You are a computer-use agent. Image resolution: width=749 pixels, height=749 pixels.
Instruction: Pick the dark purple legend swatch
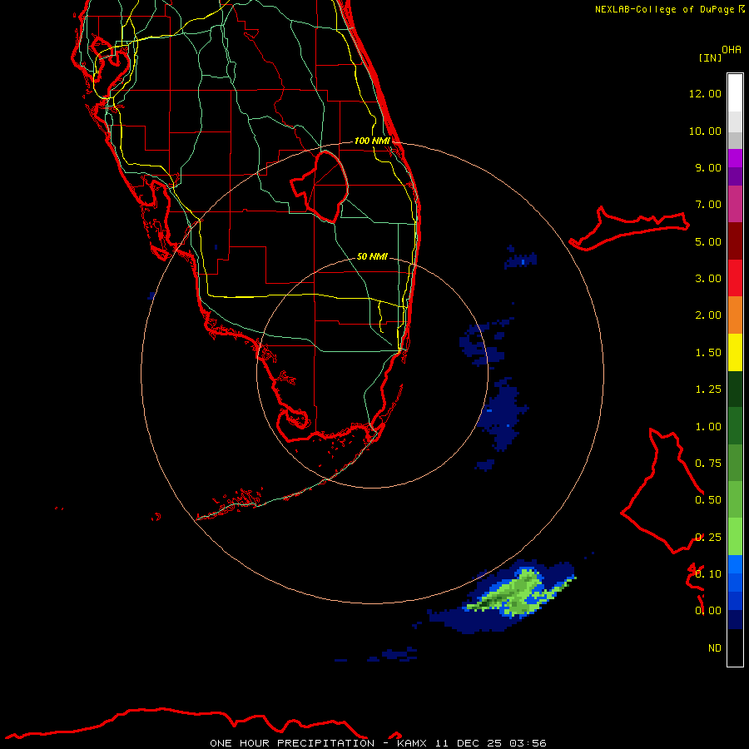tap(735, 176)
